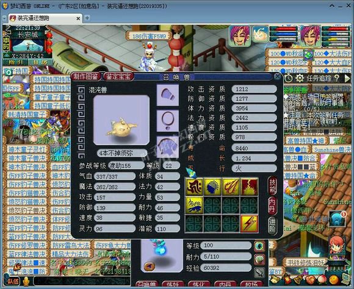
Task: Click the green item icon on stall list
Action: tap(309, 55)
